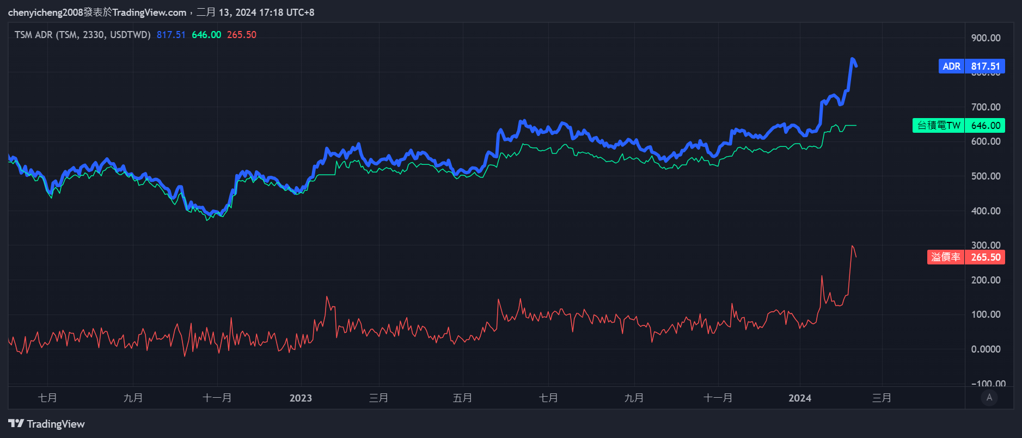Click the 900.00 price axis label
This screenshot has width=1022, height=438.
point(986,38)
